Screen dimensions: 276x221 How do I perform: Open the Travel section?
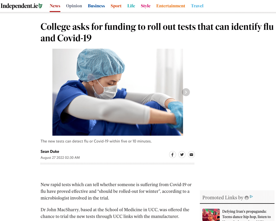(197, 6)
